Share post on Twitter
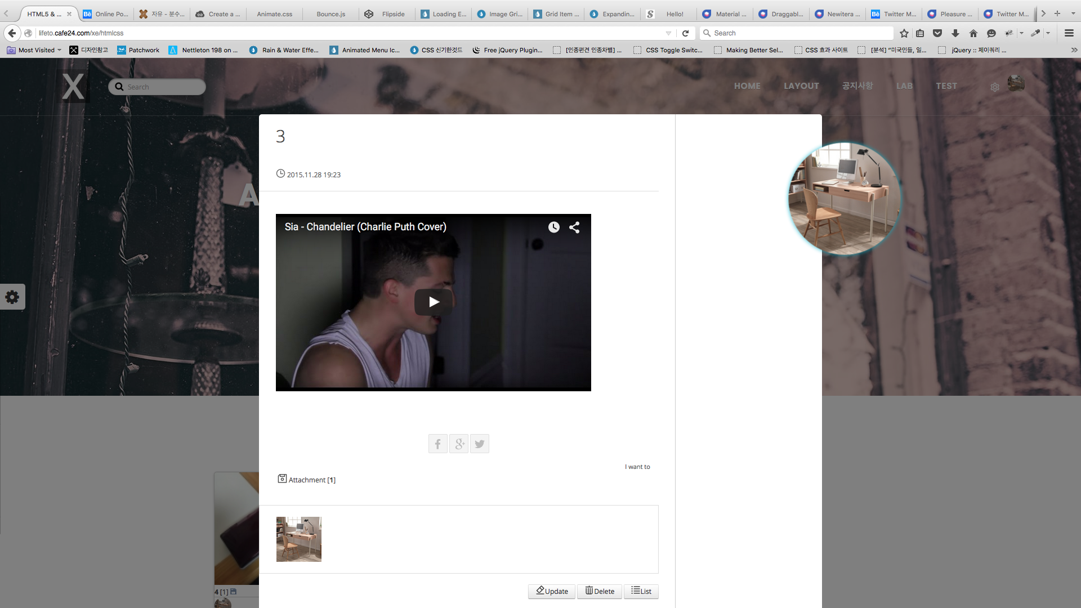The width and height of the screenshot is (1081, 608). 480,444
